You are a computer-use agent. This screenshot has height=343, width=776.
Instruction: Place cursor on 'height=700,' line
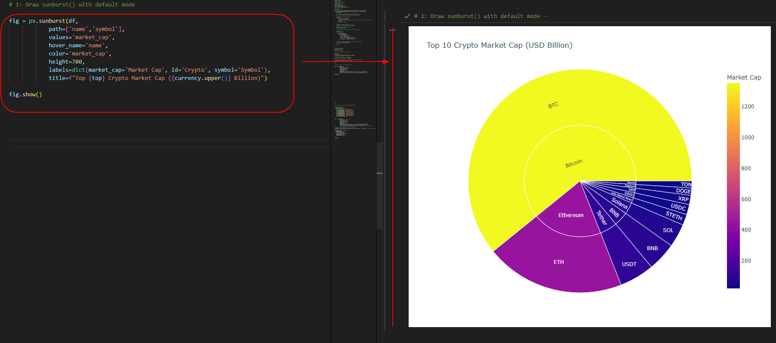[x=67, y=62]
